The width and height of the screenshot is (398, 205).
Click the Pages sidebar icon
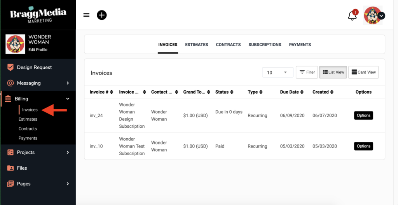(x=10, y=184)
